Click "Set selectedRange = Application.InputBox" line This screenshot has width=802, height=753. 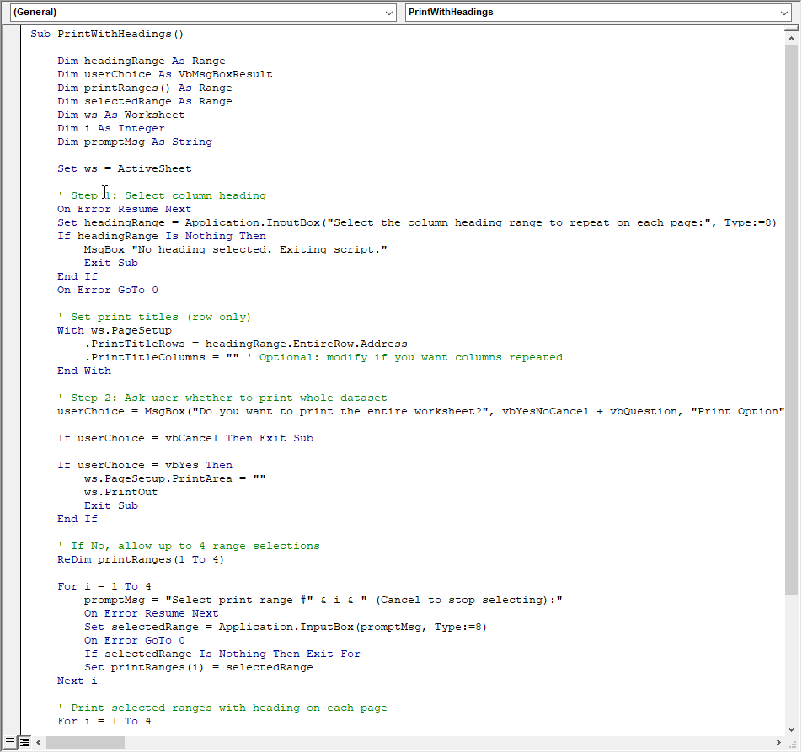(x=286, y=627)
